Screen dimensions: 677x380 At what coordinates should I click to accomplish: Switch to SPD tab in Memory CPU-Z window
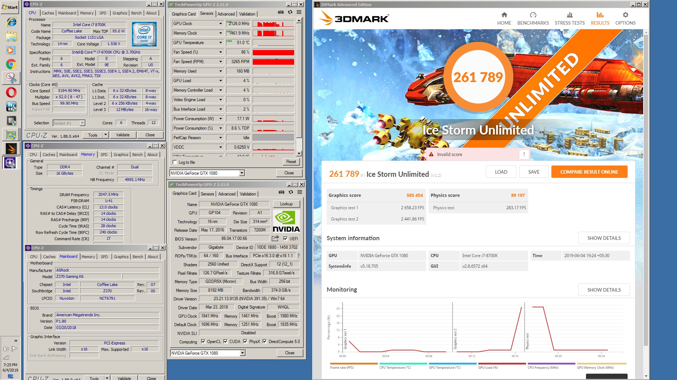(104, 155)
